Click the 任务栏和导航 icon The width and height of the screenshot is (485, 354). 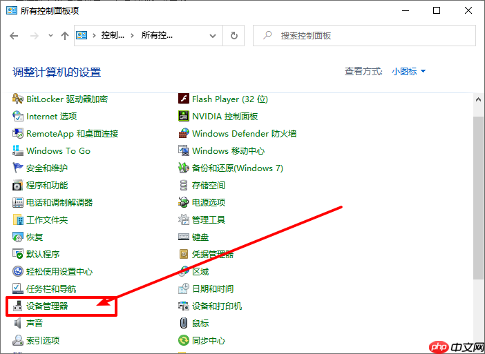click(x=18, y=289)
